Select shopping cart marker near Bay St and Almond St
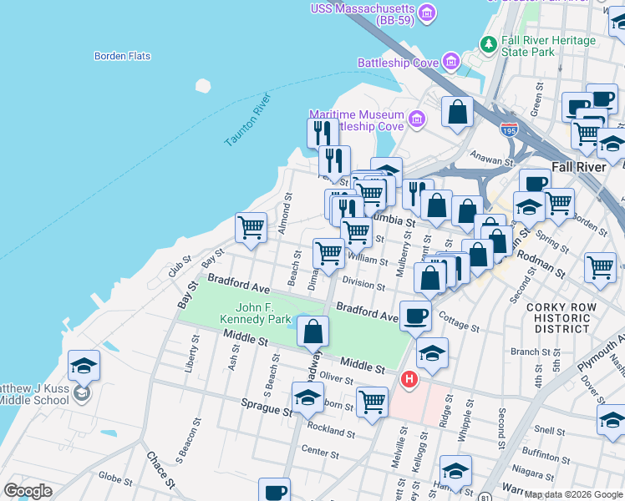 (251, 231)
